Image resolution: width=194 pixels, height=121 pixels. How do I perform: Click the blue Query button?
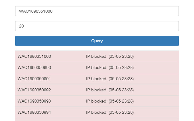pyautogui.click(x=97, y=41)
